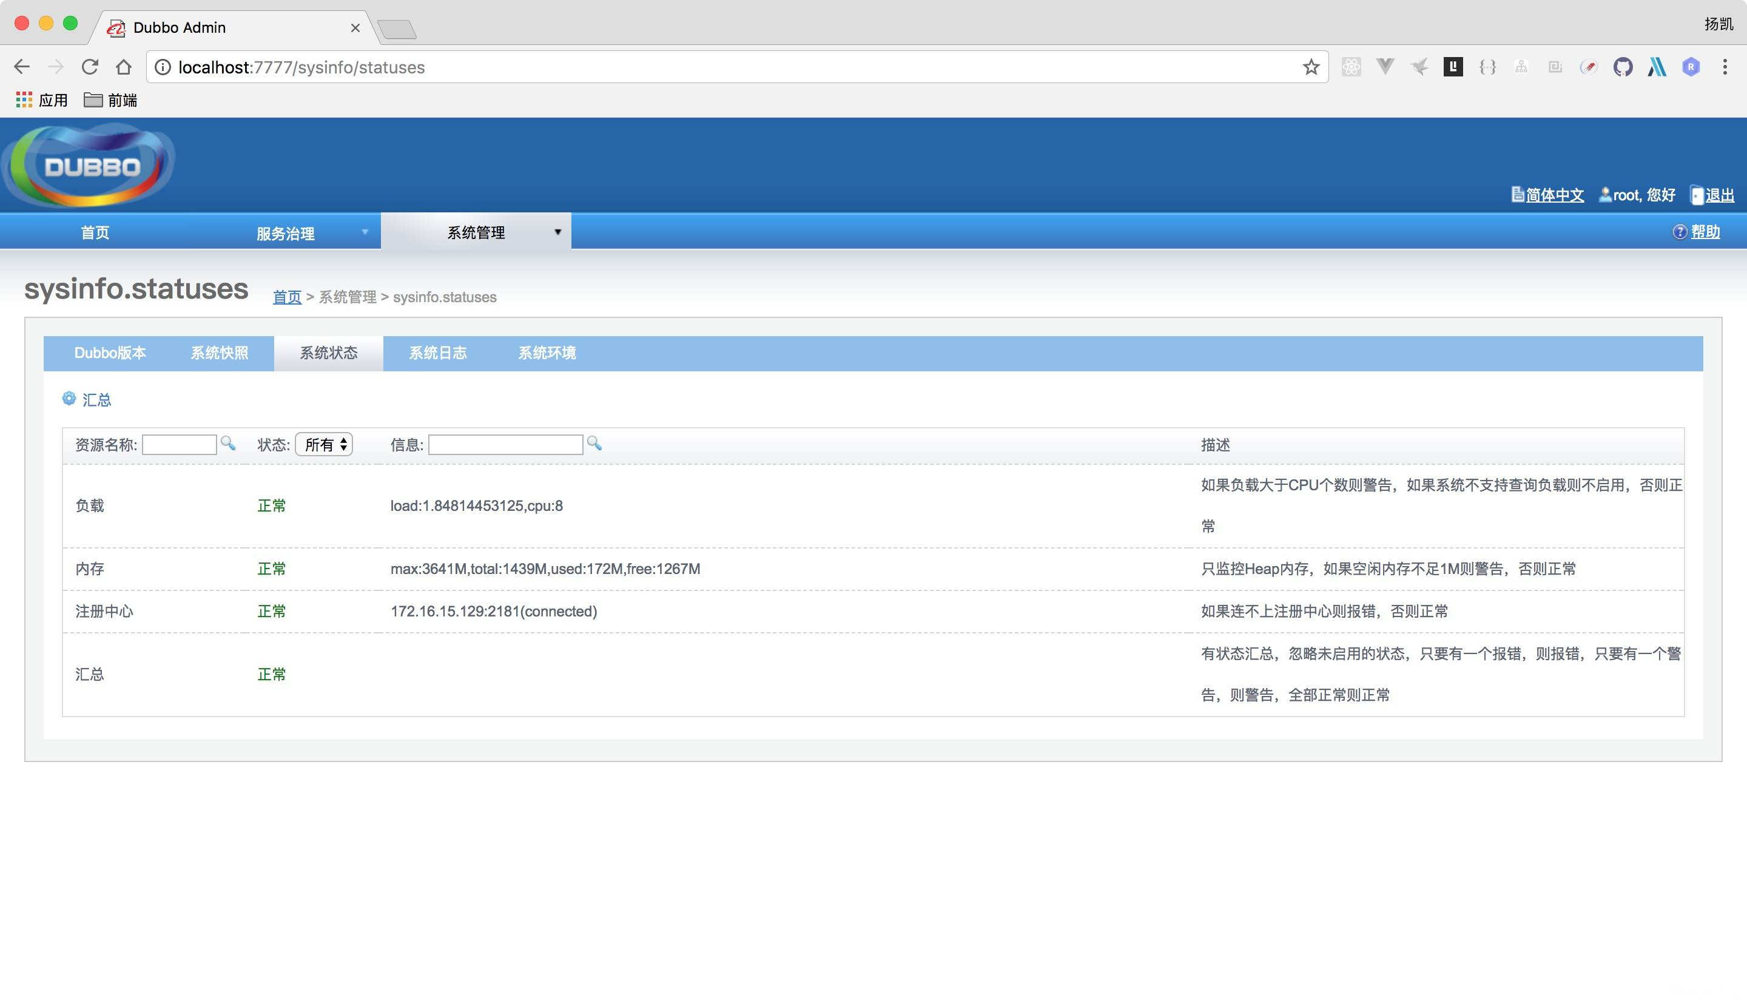Click the browser home icon

click(x=124, y=67)
